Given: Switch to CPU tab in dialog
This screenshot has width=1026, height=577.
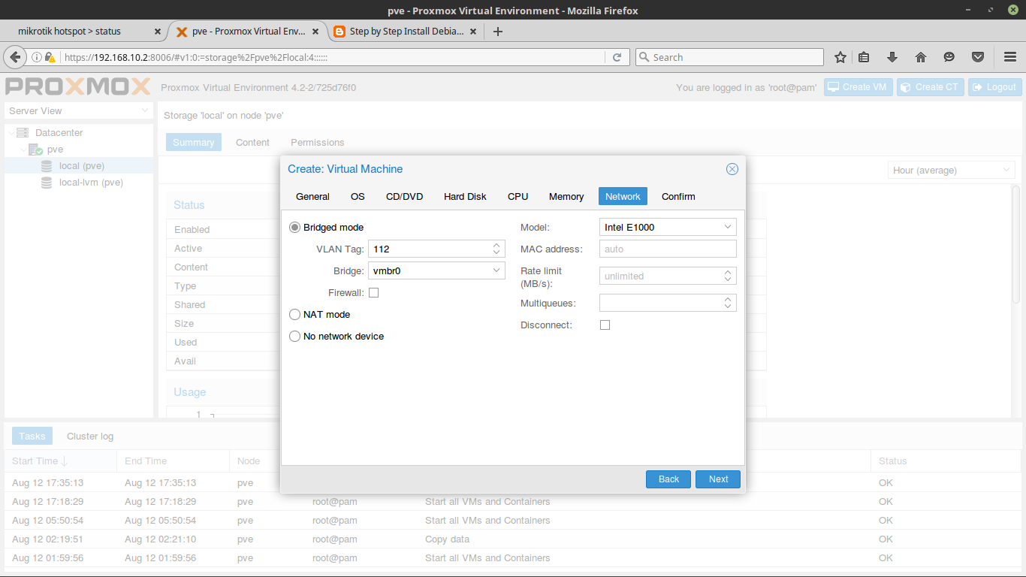Looking at the screenshot, I should (518, 196).
